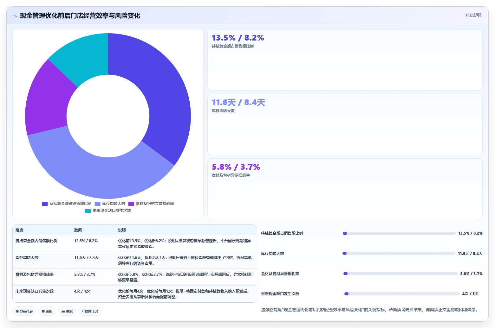Image resolution: width=495 pixels, height=328 pixels.
Task: Click the table value 11.6天 / 8.4天
Action: pyautogui.click(x=87, y=258)
